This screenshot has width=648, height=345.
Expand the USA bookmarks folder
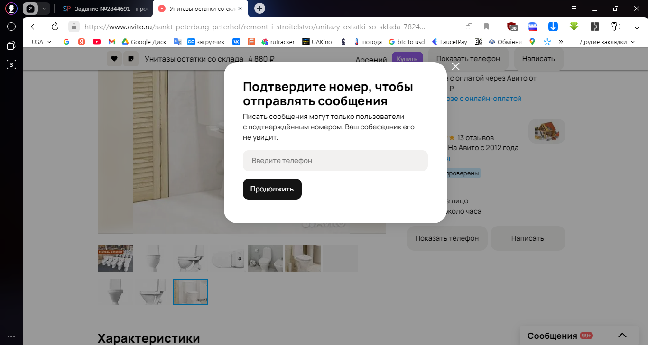click(x=42, y=42)
